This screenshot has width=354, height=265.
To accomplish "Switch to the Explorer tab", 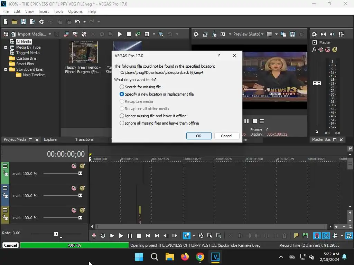I will (51, 139).
